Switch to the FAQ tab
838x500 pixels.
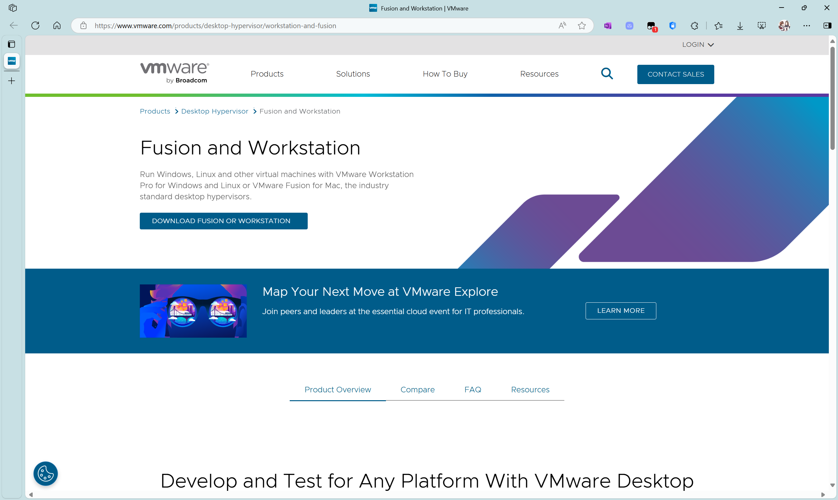473,389
